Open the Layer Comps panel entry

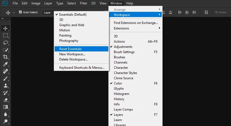[135, 109]
